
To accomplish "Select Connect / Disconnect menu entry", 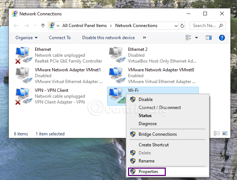I will pyautogui.click(x=168, y=108).
